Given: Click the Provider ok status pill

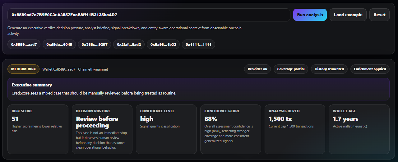Looking at the screenshot, I should coord(257,69).
